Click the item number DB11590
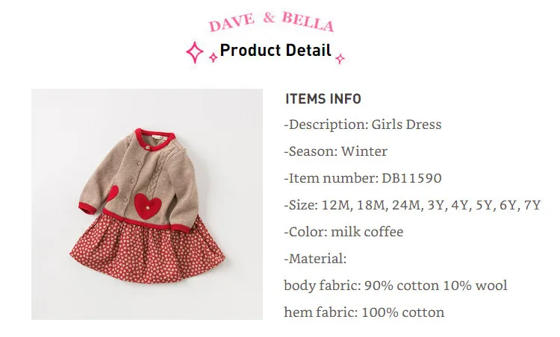This screenshot has height=337, width=560. click(x=411, y=178)
